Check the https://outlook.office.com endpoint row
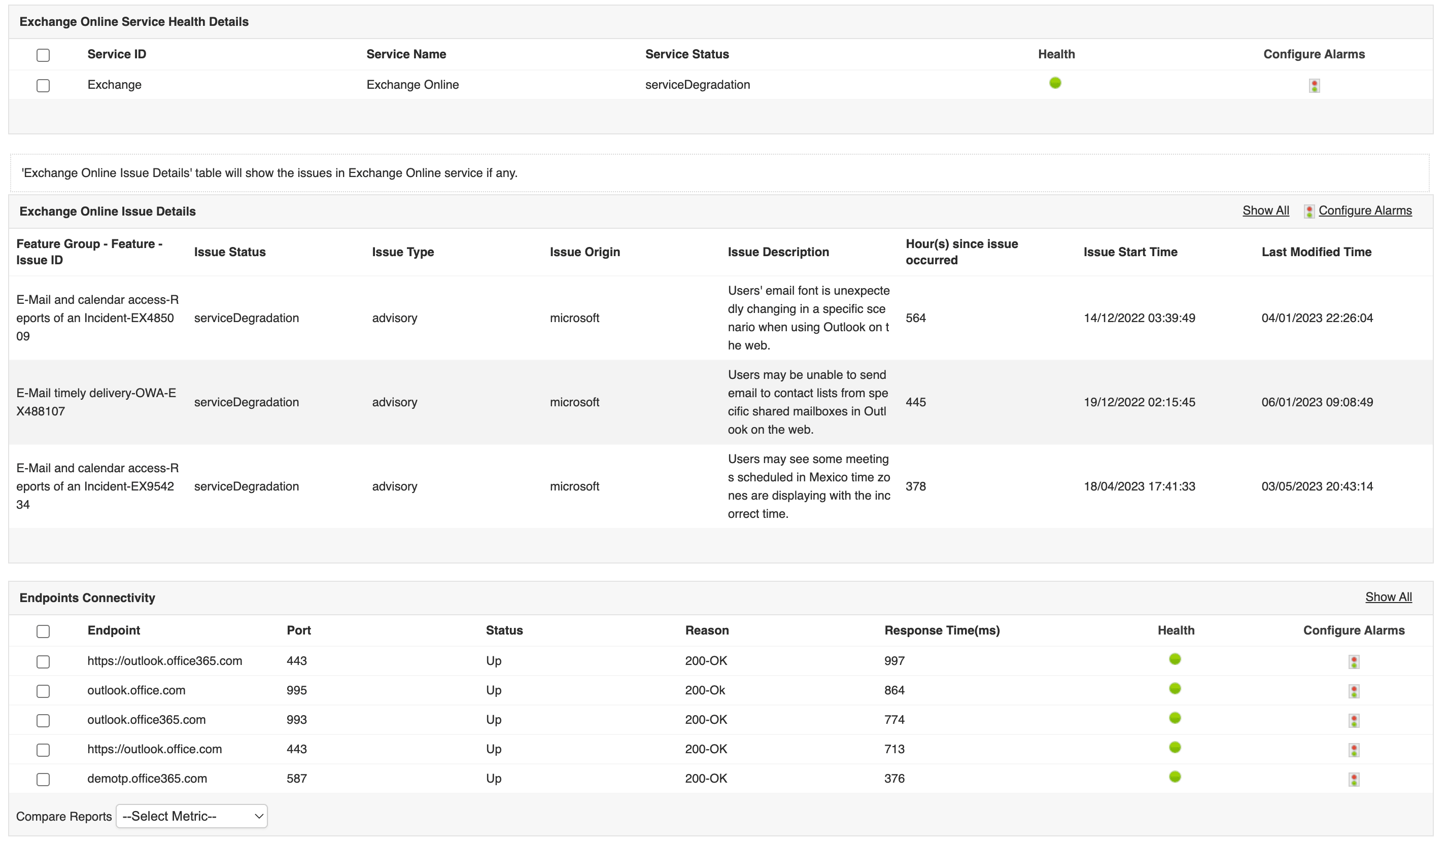Screen dimensions: 1448x844 click(43, 750)
